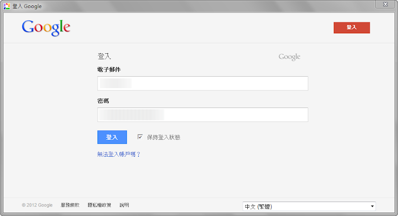398x216 pixels.
Task: Open the 服務條款 terms link
Action: click(x=70, y=205)
